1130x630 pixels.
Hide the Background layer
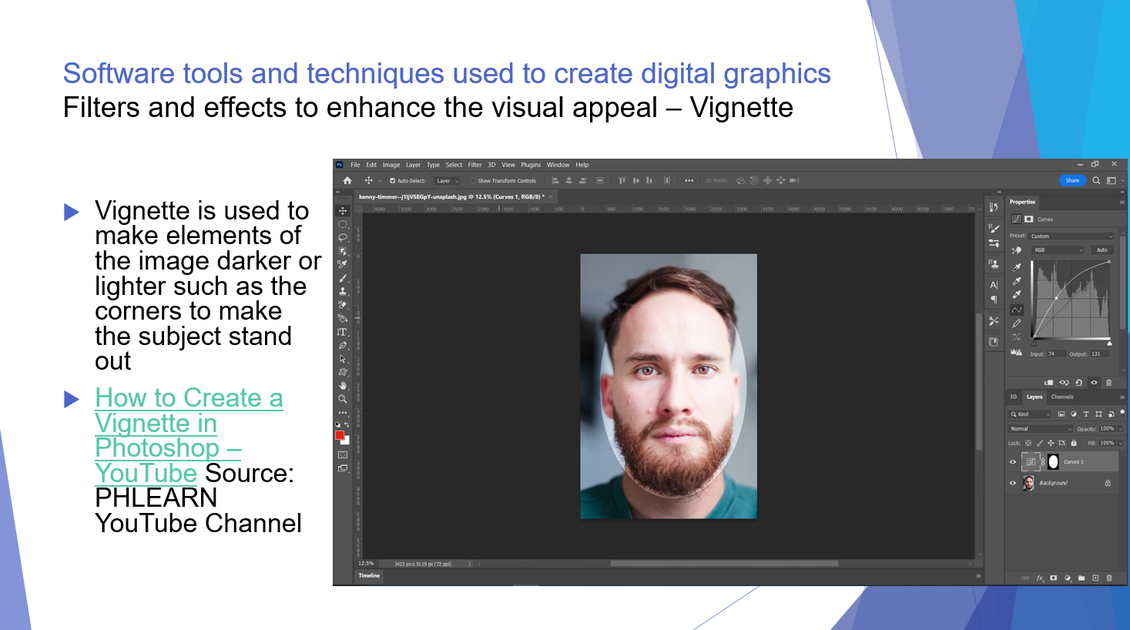tap(1013, 483)
